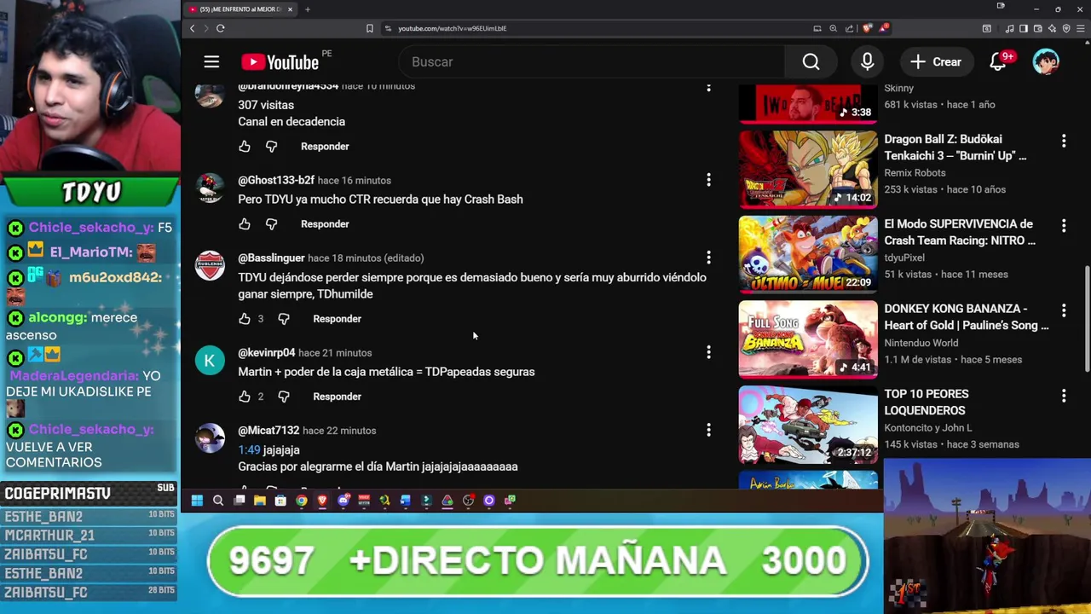Bookmark this page in address bar

click(369, 28)
